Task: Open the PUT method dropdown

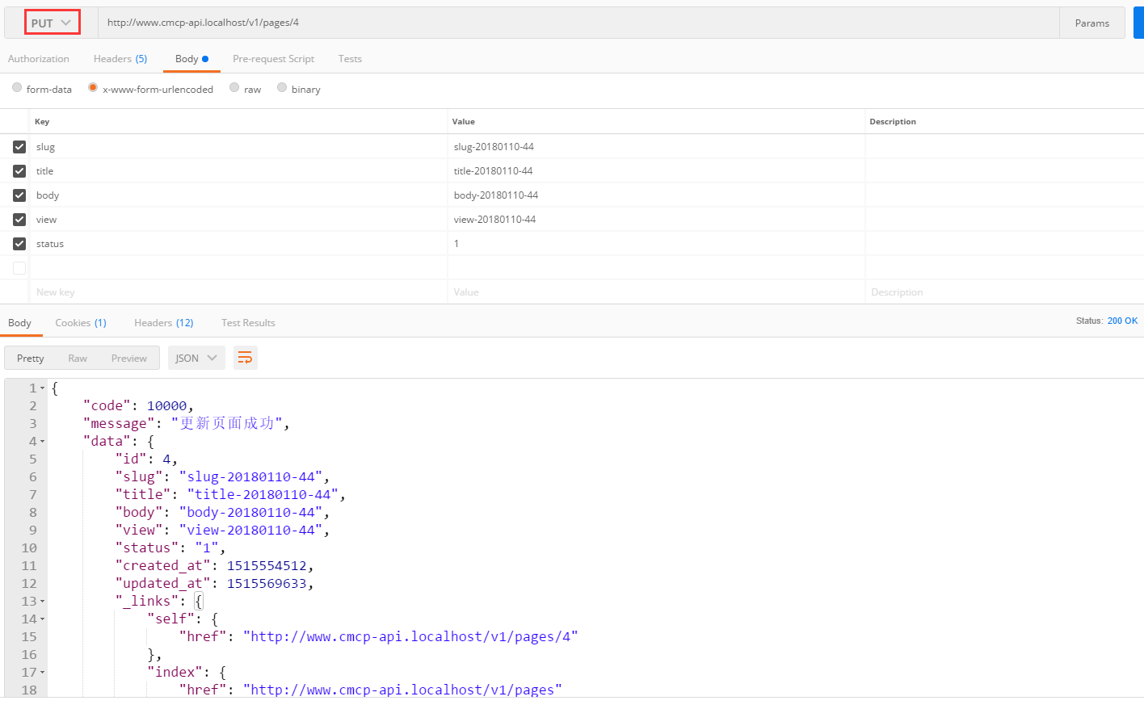Action: [52, 23]
